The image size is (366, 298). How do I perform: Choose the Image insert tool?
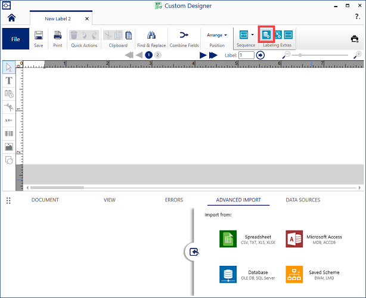pos(9,147)
